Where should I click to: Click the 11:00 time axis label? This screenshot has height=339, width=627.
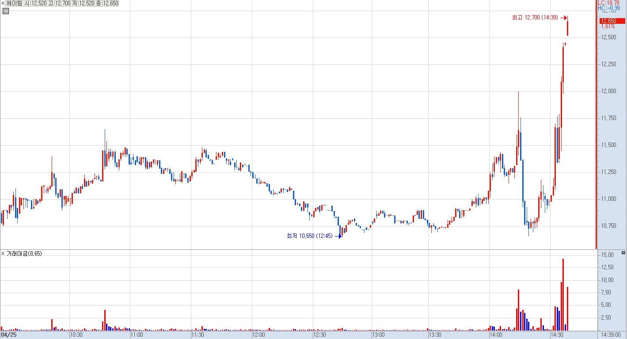137,335
